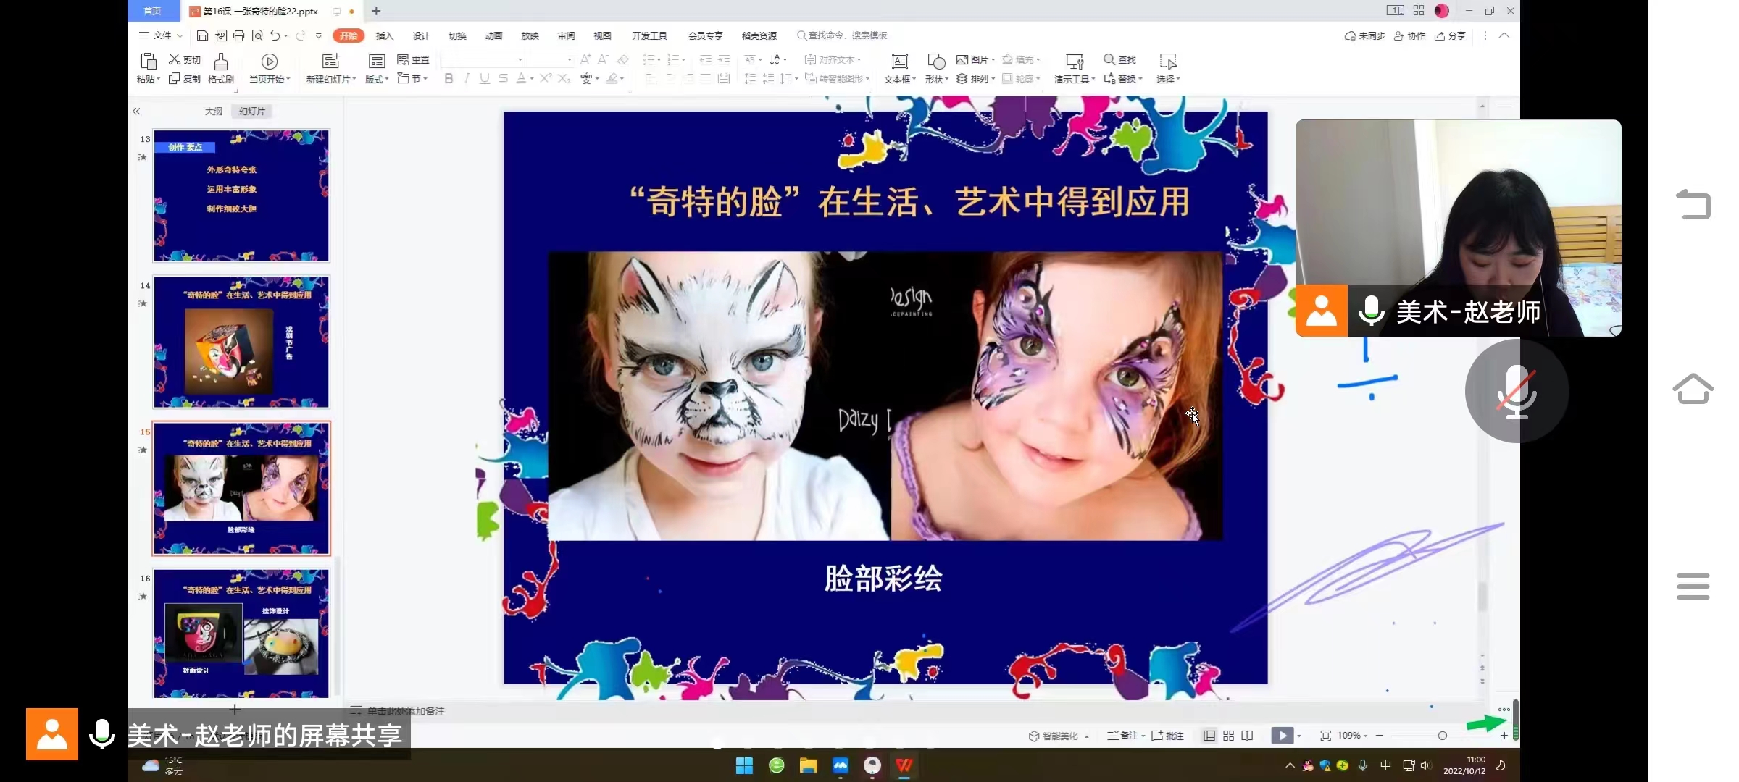
Task: Switch to the 大纲 outline tab
Action: 213,112
